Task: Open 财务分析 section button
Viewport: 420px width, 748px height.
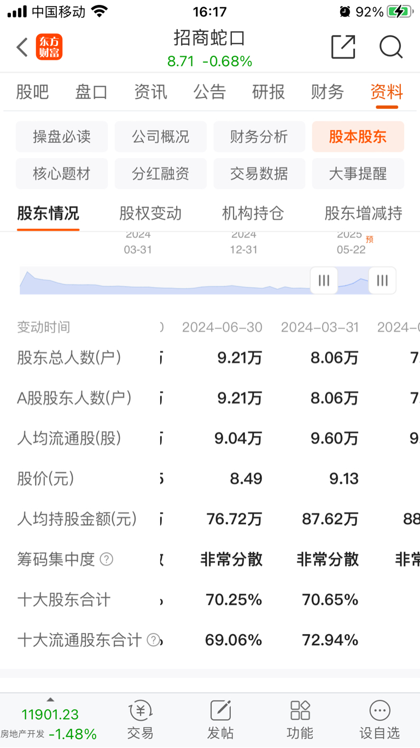Action: (259, 136)
